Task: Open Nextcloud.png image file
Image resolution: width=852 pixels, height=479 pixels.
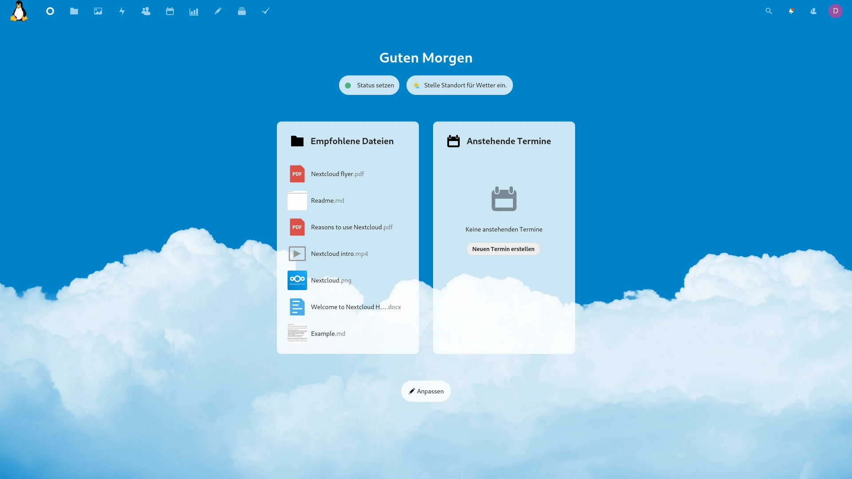Action: (348, 280)
